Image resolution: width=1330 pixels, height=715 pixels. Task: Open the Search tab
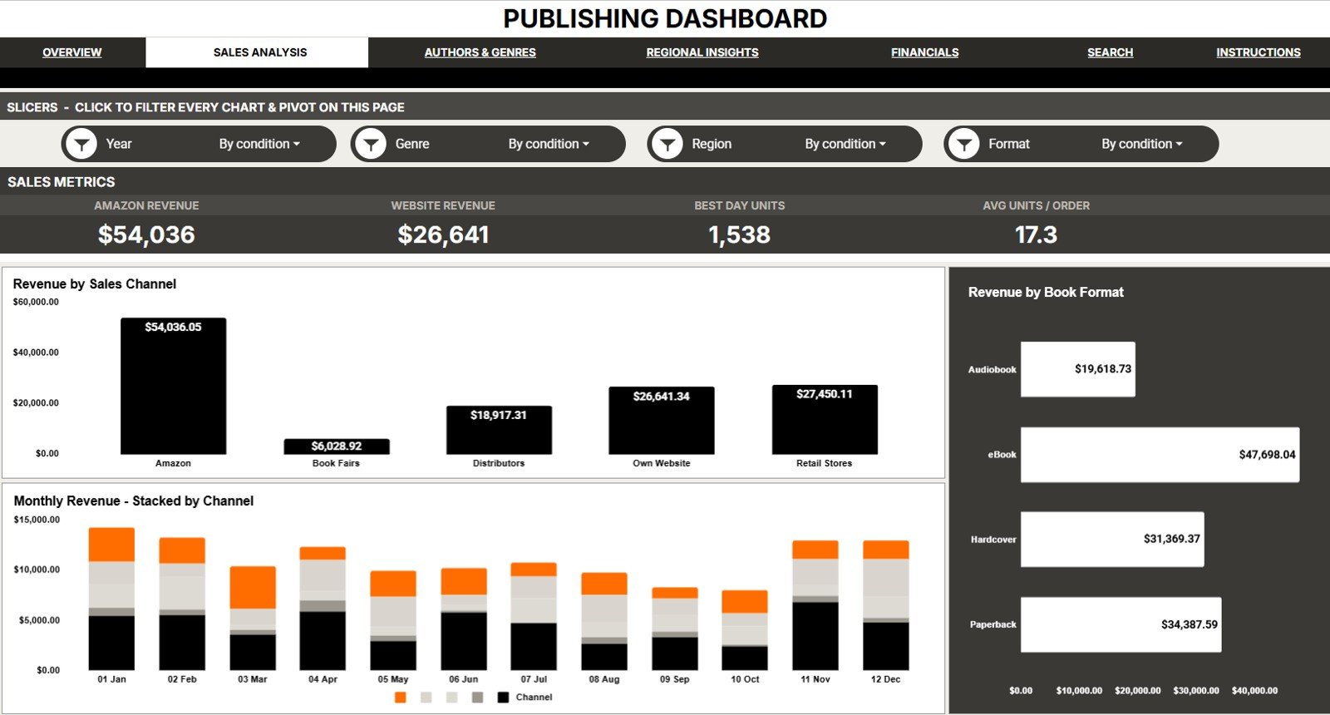[1111, 52]
